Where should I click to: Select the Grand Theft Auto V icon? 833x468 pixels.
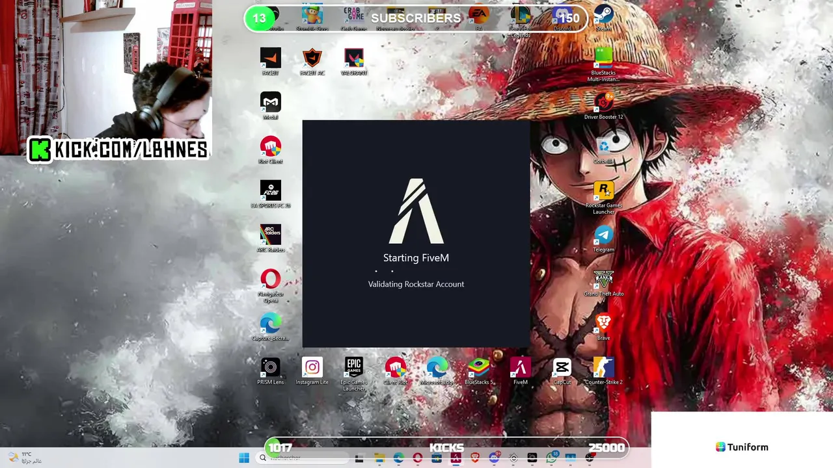click(604, 285)
